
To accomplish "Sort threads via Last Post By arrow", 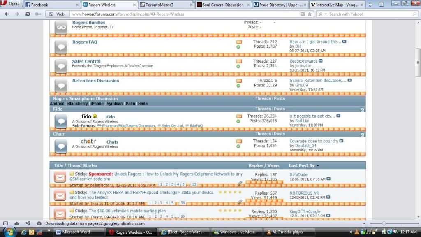I will 318,165.
